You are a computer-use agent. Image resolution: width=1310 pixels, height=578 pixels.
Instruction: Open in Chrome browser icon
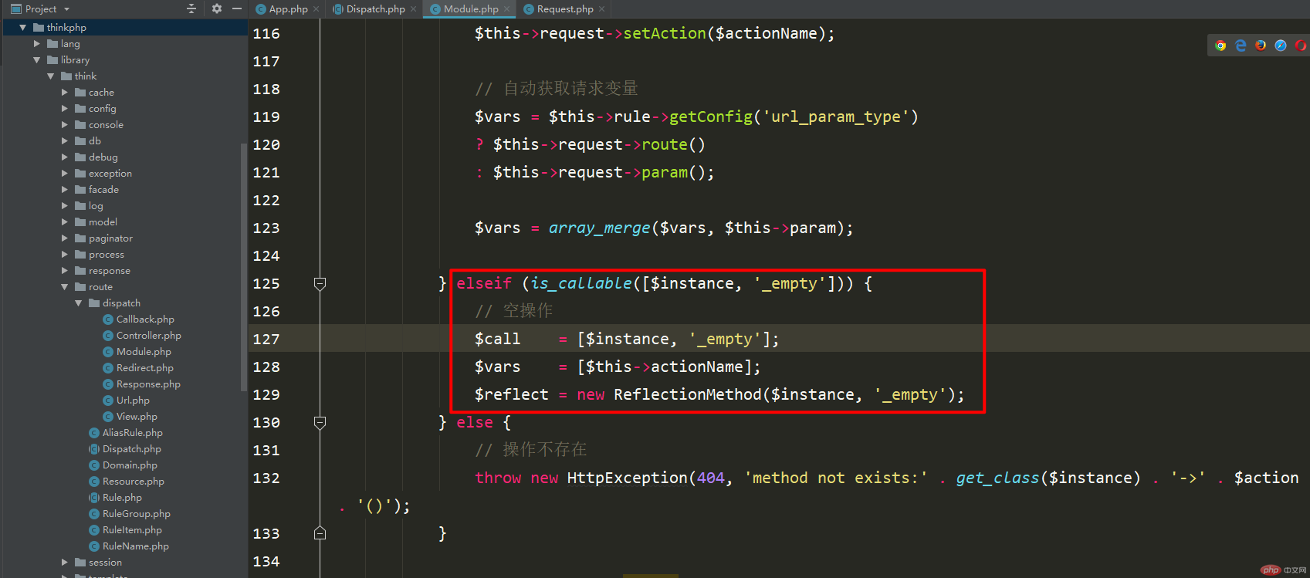coord(1220,46)
